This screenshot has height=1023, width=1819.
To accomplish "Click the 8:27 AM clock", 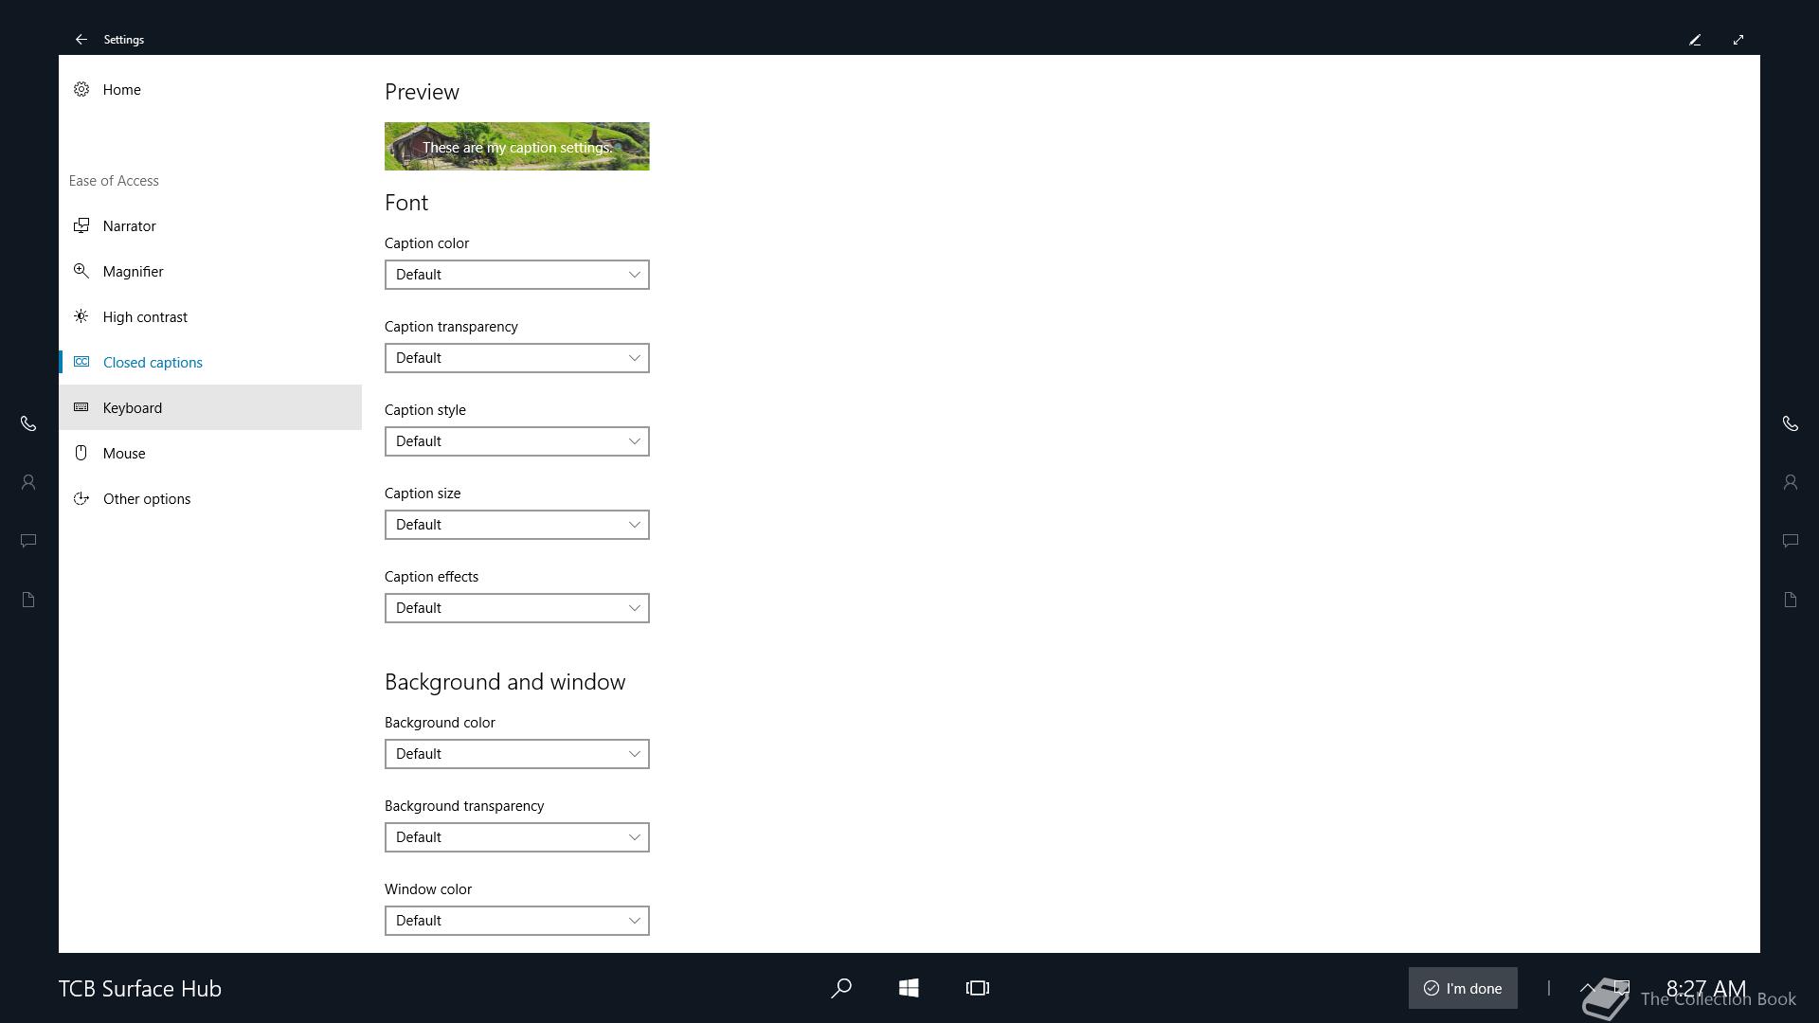I will [1705, 988].
